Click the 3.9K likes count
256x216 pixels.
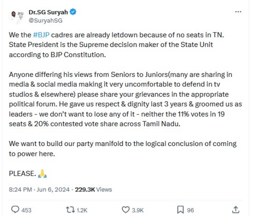pos(138,210)
